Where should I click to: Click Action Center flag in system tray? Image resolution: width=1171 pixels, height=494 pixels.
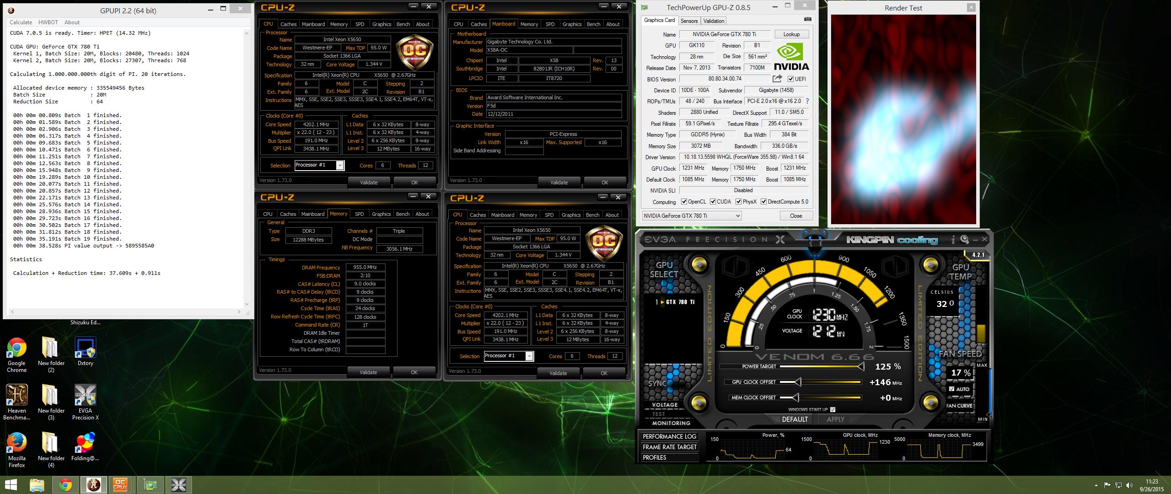tap(1107, 485)
